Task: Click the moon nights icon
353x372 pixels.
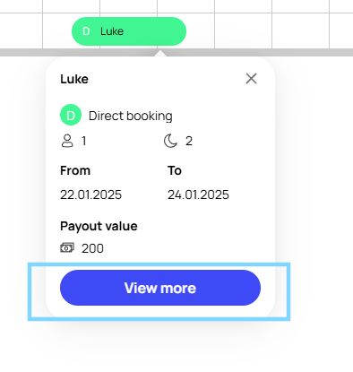Action: click(170, 141)
